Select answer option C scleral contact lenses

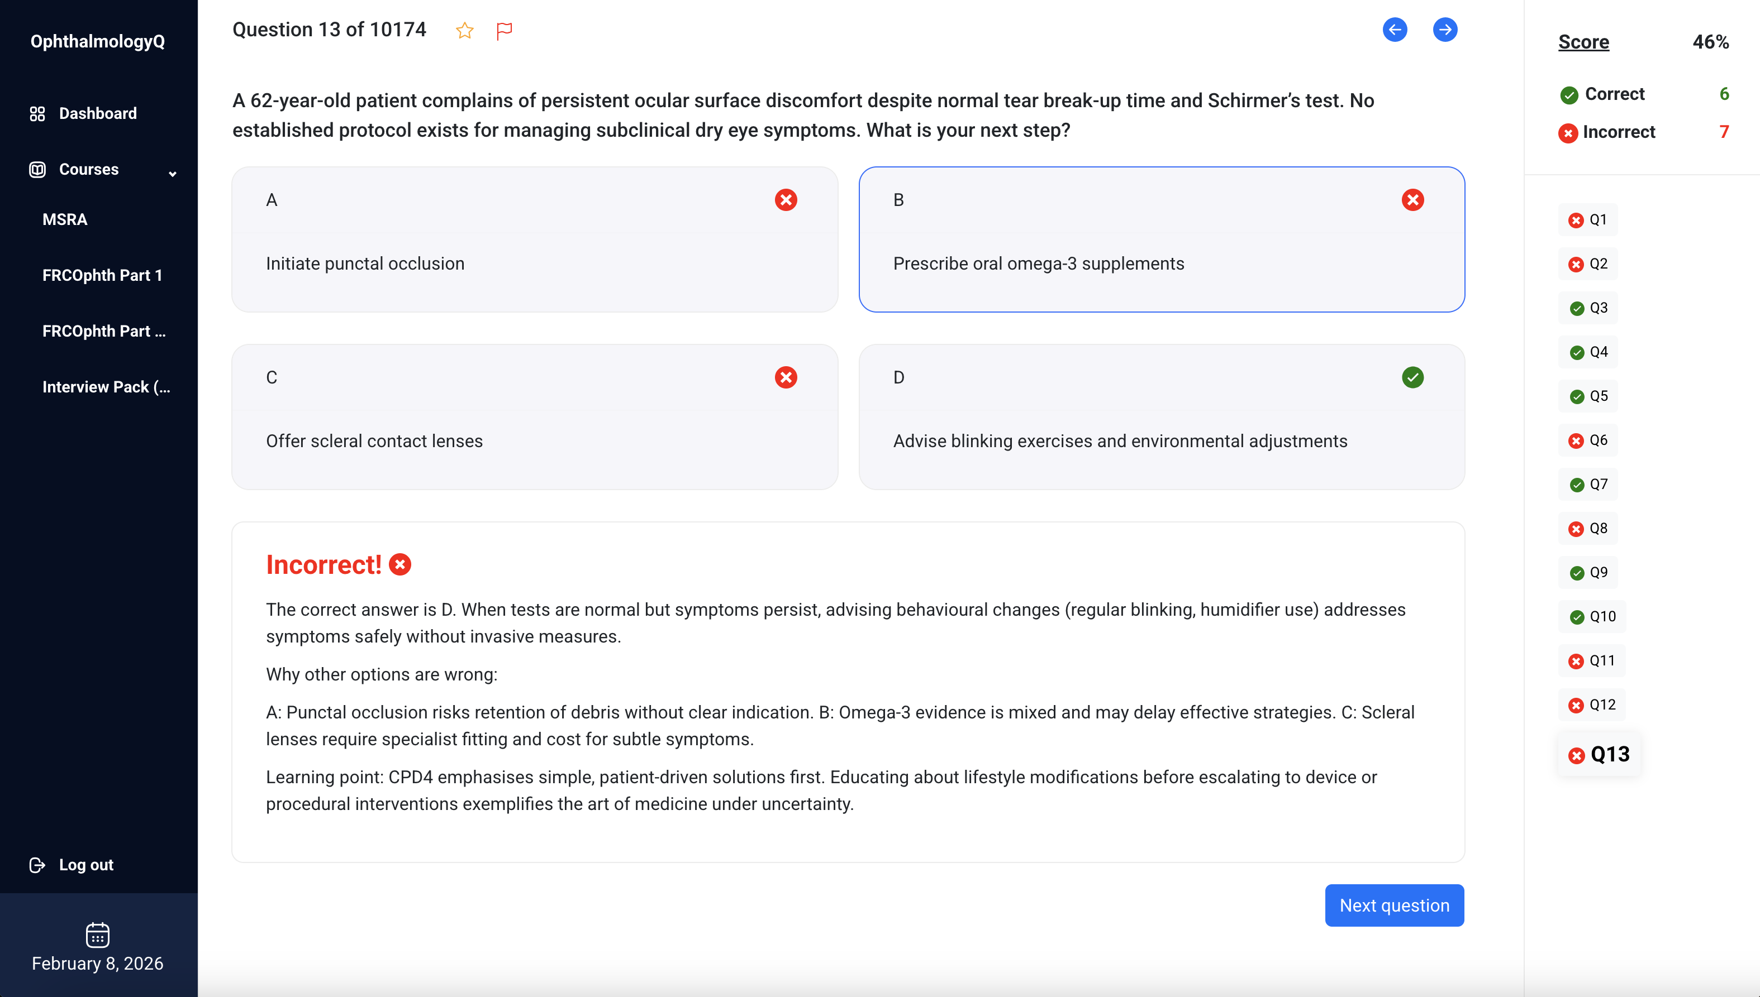535,417
